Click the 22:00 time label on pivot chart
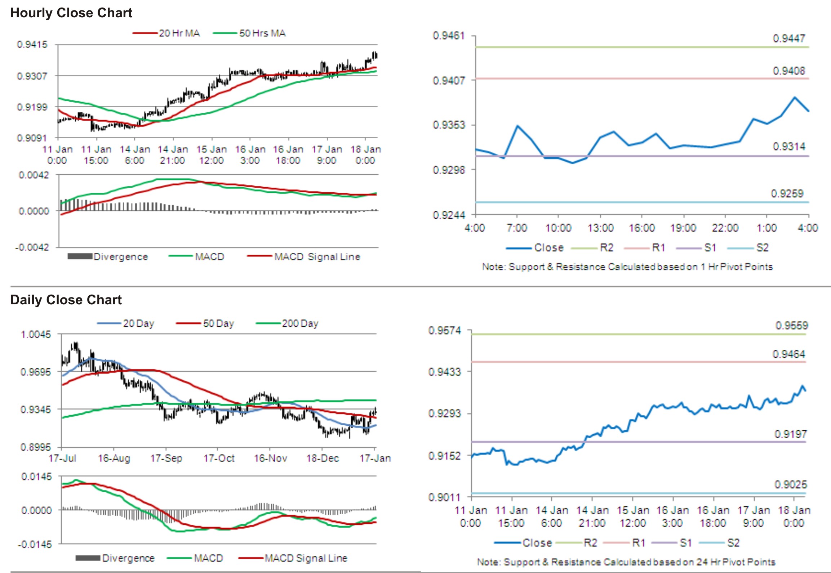Screen dimensions: 831x573 (725, 228)
